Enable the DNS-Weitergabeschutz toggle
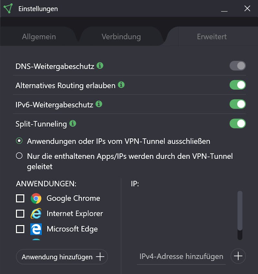258x274 pixels. 238,66
